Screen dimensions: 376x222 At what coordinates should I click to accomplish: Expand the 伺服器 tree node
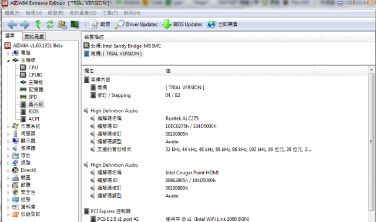tap(8, 134)
